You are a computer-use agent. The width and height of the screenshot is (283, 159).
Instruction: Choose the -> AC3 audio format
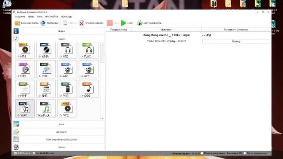point(88,69)
